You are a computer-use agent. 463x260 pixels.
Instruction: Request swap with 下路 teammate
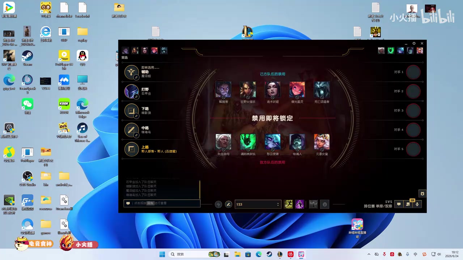coord(136,116)
